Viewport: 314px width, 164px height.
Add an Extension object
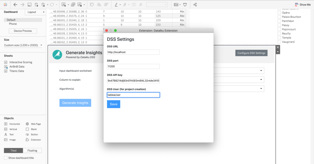33,140
